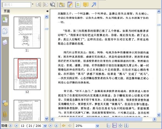Select the partially shown thumbnail below page 12
This screenshot has height=129, width=162.
pos(27,110)
